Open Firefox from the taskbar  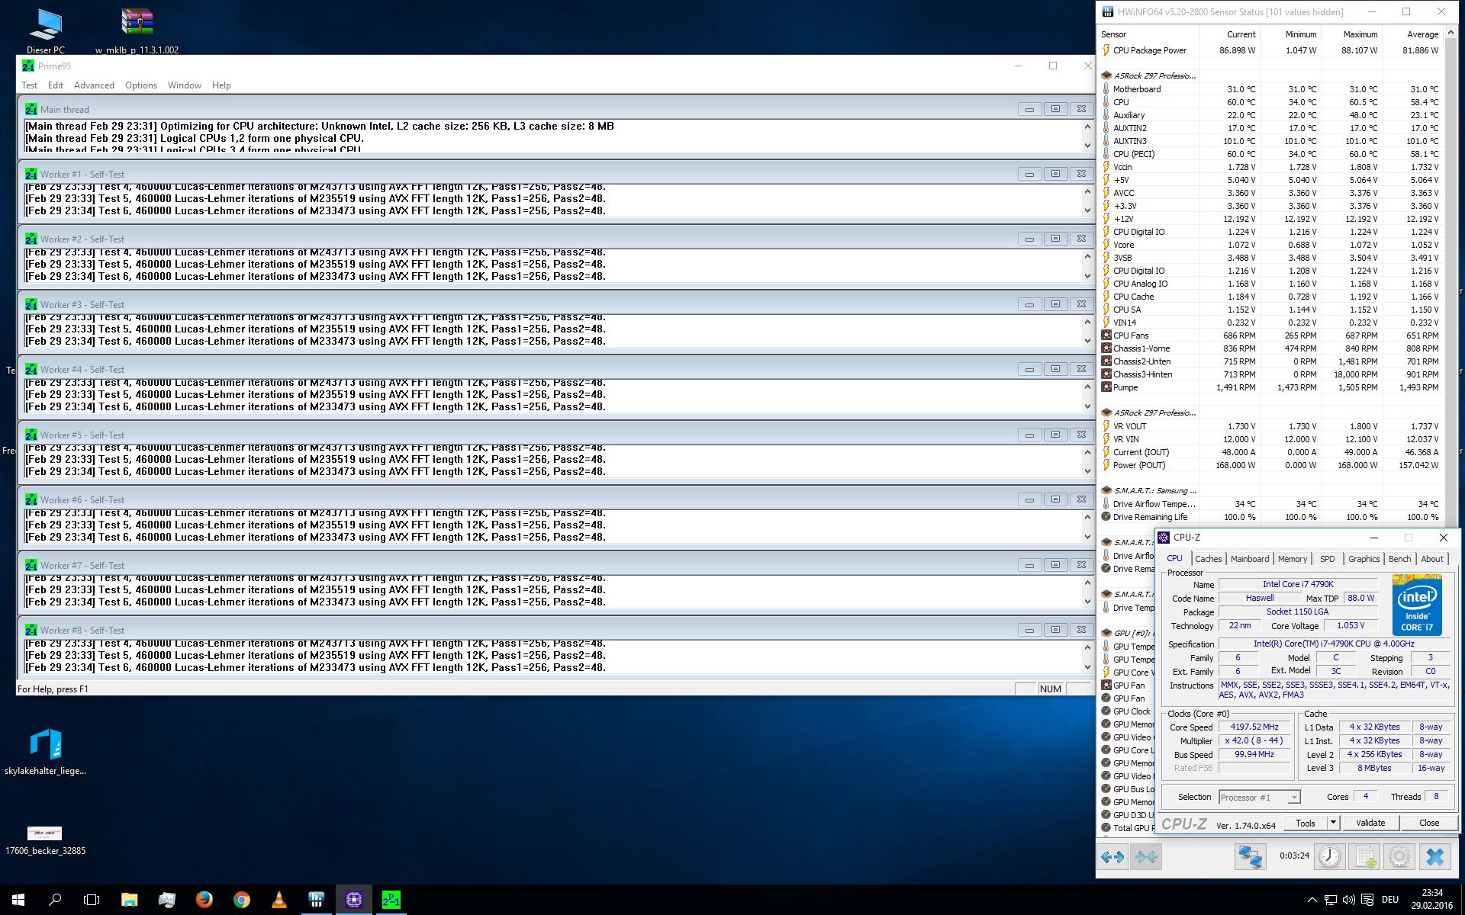pos(204,900)
